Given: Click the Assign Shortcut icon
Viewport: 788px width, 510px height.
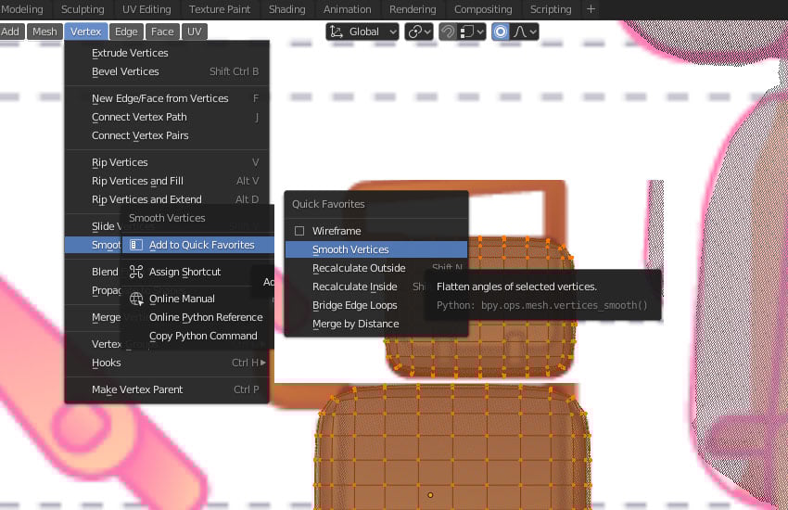Looking at the screenshot, I should point(136,272).
